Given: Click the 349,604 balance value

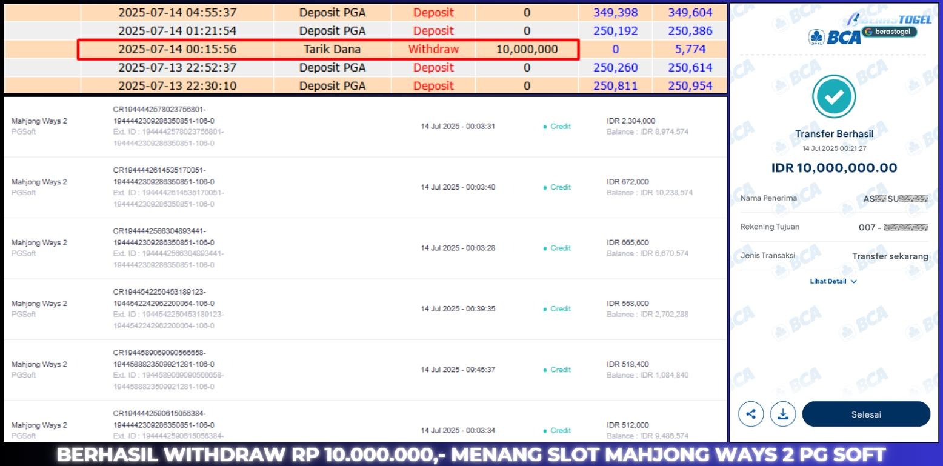Looking at the screenshot, I should (x=690, y=13).
